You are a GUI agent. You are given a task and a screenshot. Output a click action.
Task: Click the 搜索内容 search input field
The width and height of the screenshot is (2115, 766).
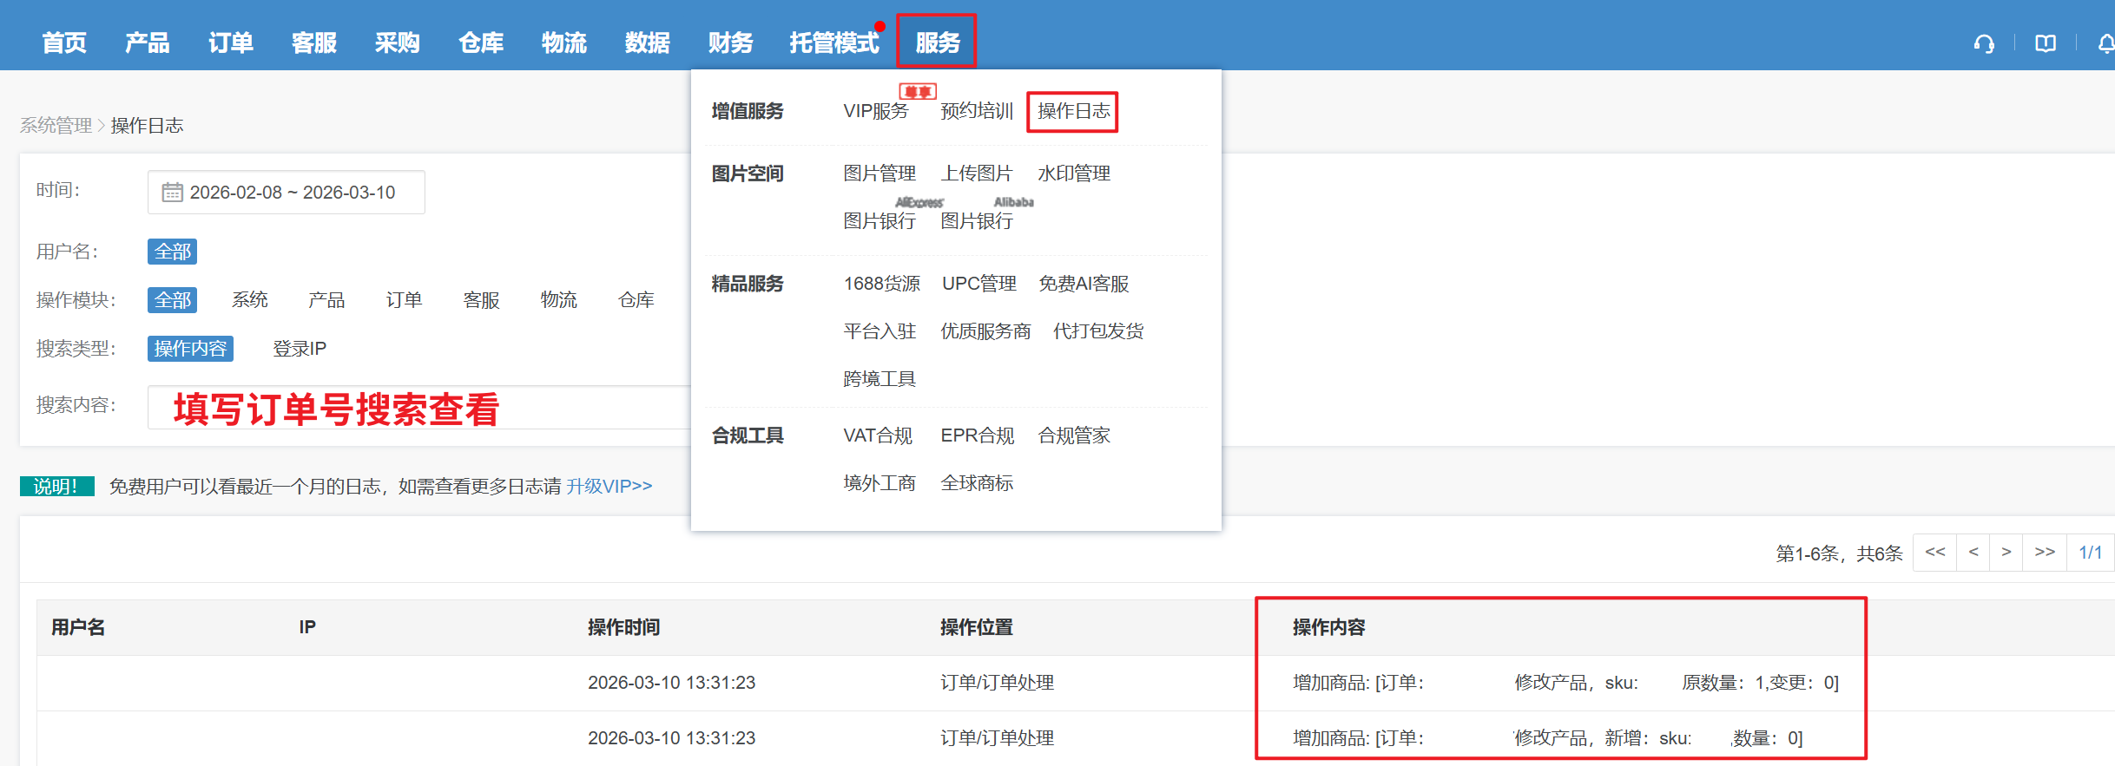(x=417, y=408)
